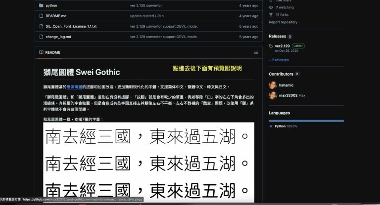Click the README book icon
This screenshot has height=205, width=380.
(x=41, y=52)
